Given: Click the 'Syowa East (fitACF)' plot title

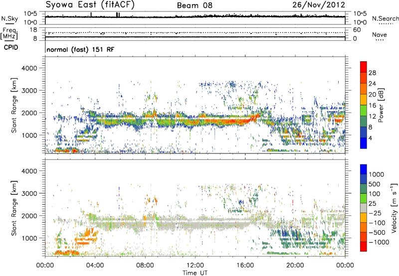Looking at the screenshot, I should [x=90, y=5].
